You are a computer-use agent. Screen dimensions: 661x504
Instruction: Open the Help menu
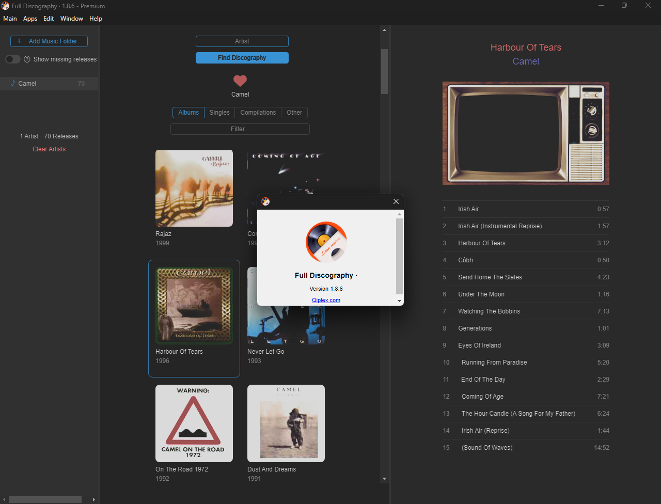point(96,19)
